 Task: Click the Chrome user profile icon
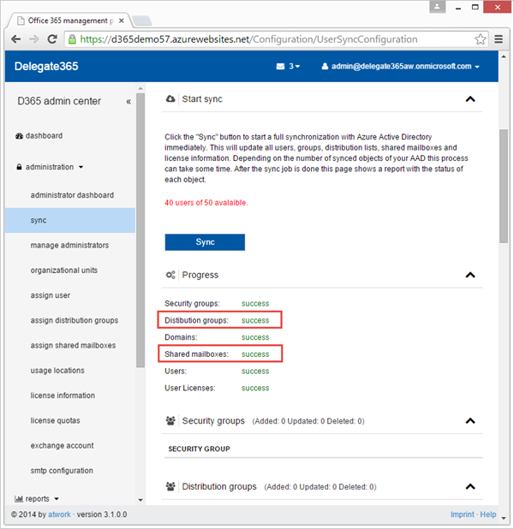[437, 6]
